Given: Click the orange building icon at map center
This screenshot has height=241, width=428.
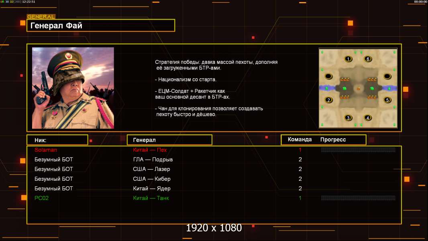Looking at the screenshot, I should coord(359,88).
